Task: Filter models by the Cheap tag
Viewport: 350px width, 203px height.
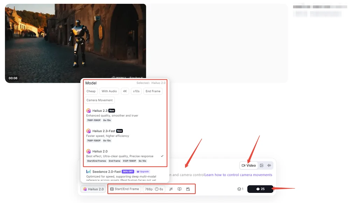Action: point(91,91)
